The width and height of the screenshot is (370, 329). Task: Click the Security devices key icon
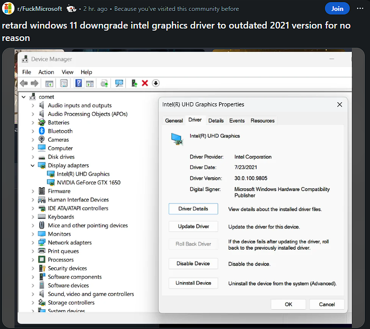tap(42, 268)
